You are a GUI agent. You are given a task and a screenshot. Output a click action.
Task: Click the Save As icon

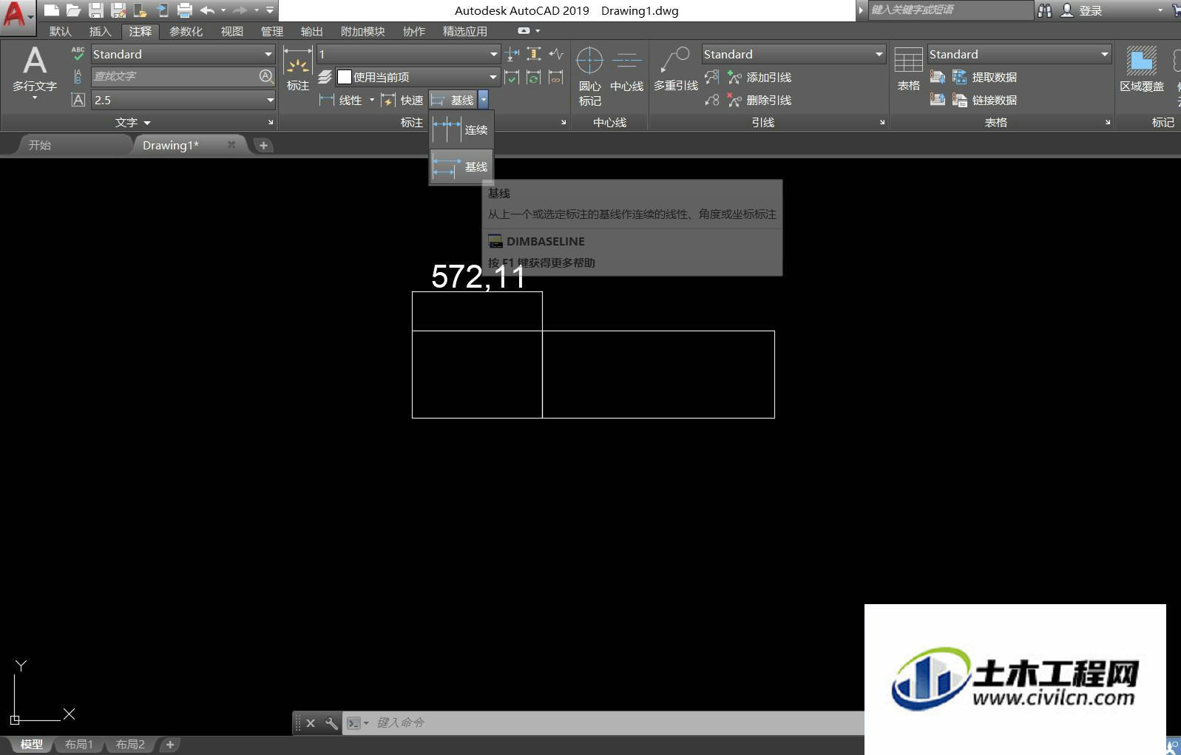tap(118, 10)
